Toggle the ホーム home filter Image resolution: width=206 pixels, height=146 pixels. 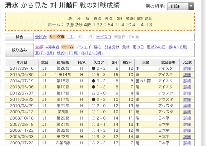68,47
